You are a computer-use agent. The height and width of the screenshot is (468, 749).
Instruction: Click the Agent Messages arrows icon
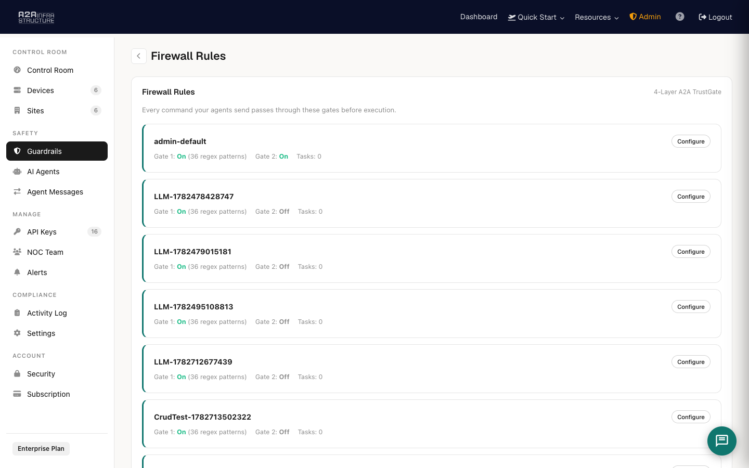click(x=17, y=191)
